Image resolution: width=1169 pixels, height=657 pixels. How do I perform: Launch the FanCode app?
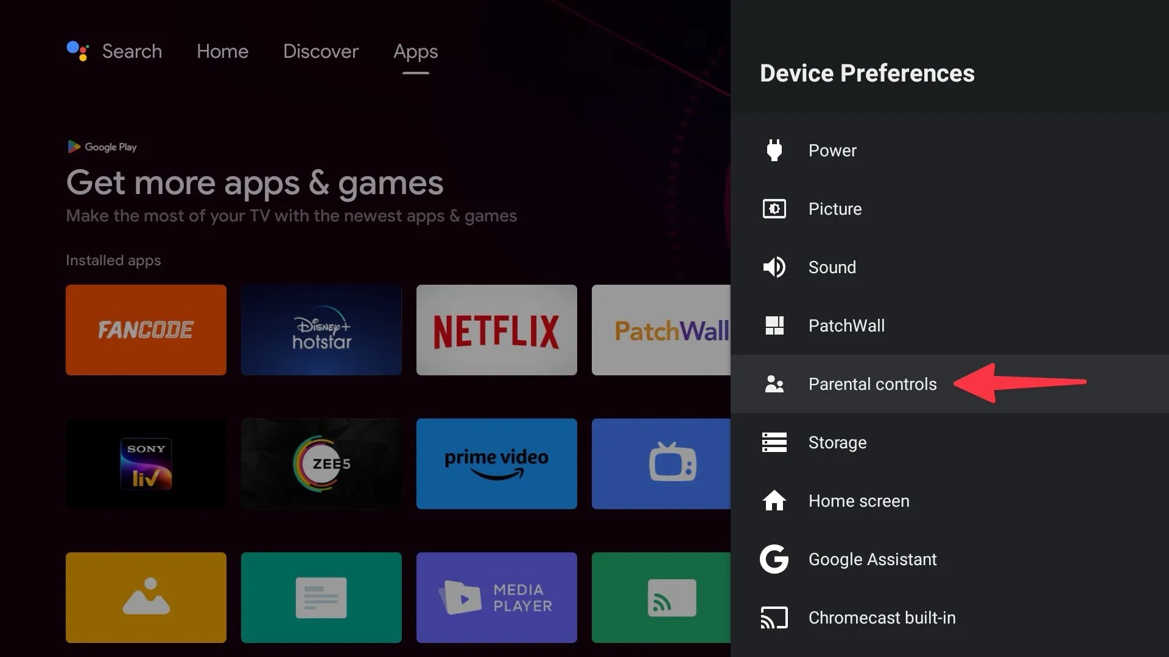point(146,330)
